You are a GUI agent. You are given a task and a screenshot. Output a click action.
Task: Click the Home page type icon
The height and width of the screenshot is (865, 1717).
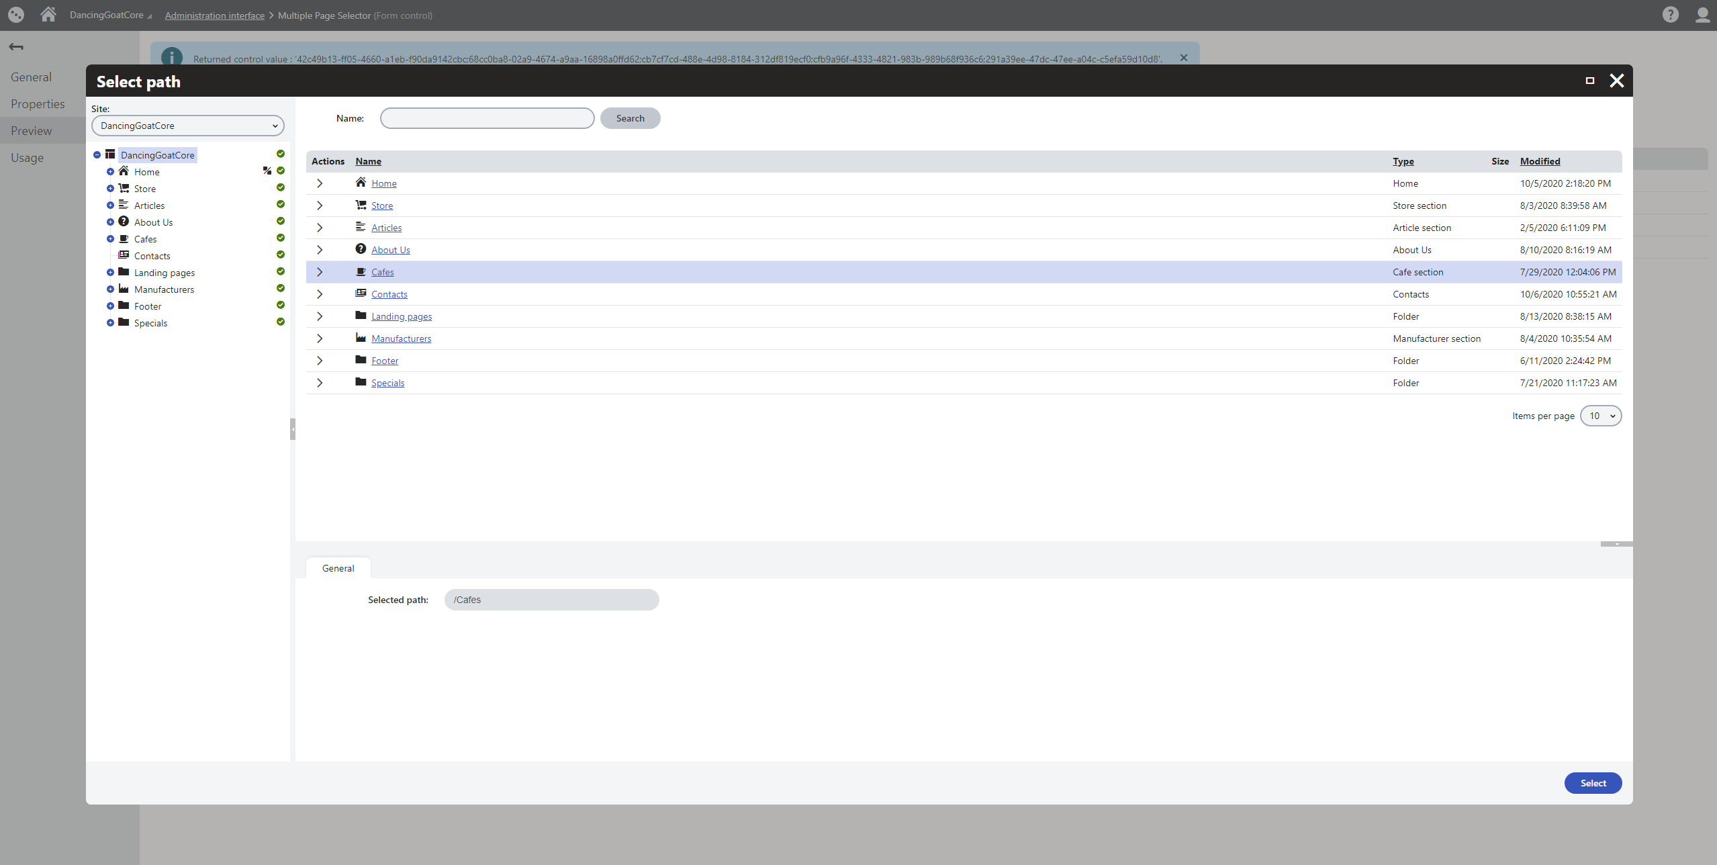pos(361,182)
